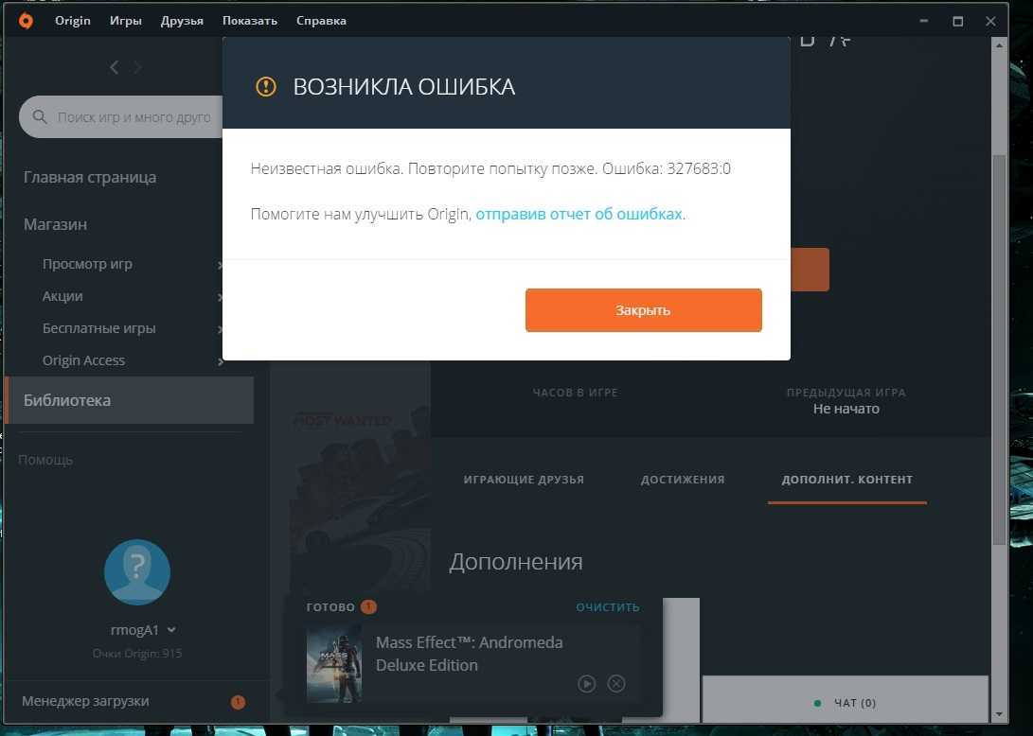This screenshot has height=736, width=1033.
Task: Go forward with the right arrow
Action: tap(137, 67)
